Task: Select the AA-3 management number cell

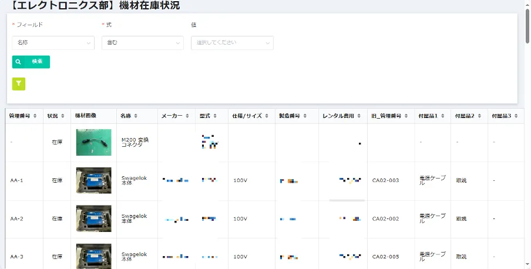Action: [16, 257]
